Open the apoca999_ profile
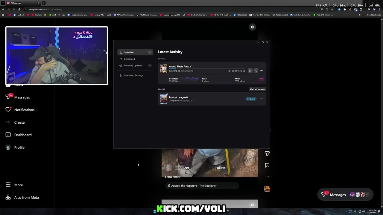Screen dimensions: 383x215 point(182,168)
